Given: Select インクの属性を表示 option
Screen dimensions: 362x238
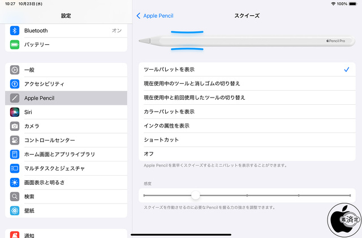Looking at the screenshot, I should 247,126.
